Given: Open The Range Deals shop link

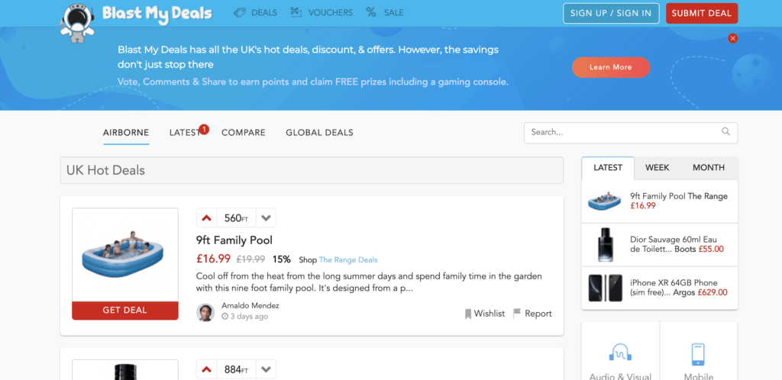Looking at the screenshot, I should 348,260.
